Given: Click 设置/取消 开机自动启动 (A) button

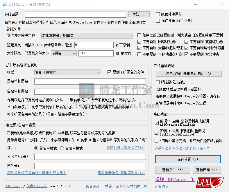Looking at the screenshot, I should (x=189, y=74).
